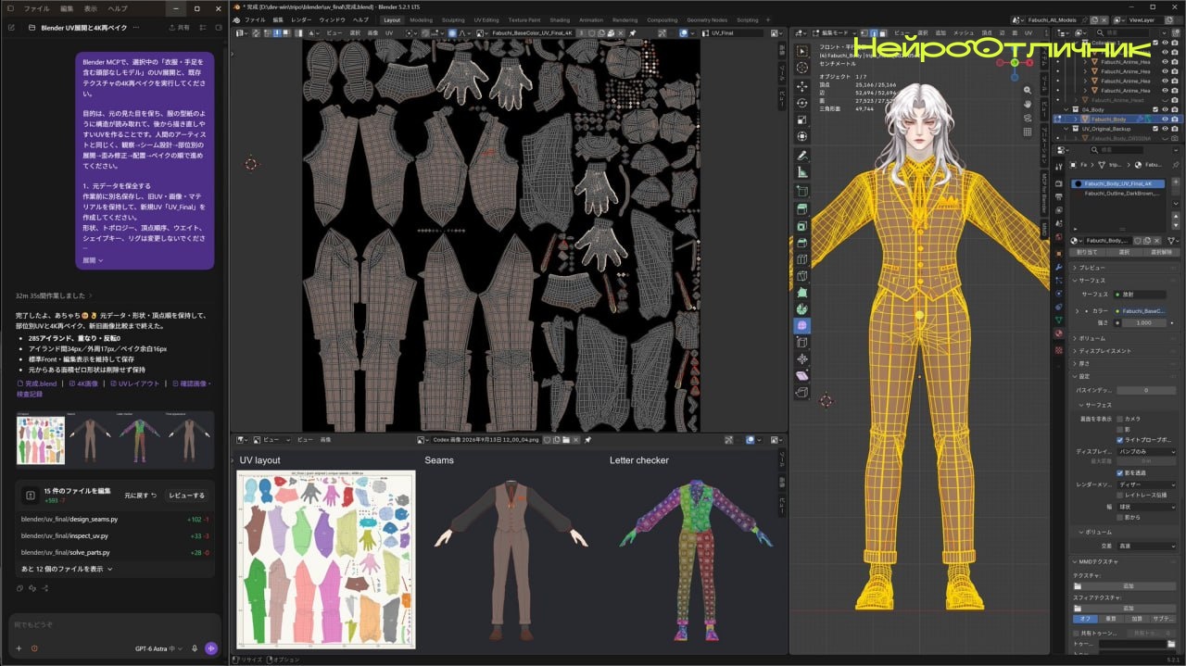Select the Transform tool in the 3D viewport

click(802, 138)
